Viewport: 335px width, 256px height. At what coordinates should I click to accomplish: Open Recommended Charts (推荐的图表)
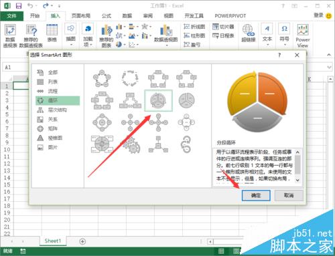point(107,36)
